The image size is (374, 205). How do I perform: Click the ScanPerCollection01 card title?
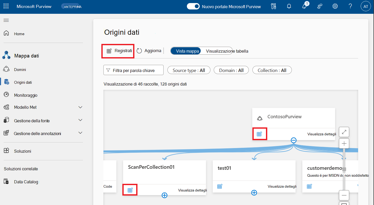(151, 167)
